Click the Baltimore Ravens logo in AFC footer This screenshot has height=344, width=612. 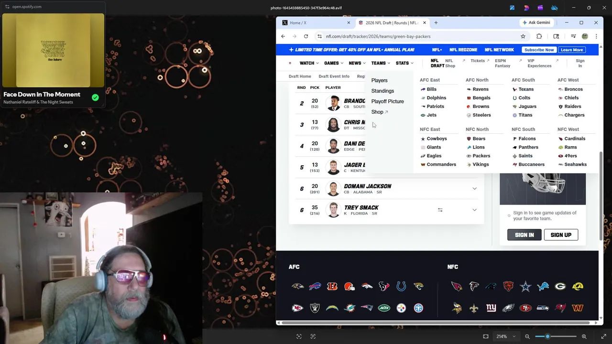click(x=297, y=286)
